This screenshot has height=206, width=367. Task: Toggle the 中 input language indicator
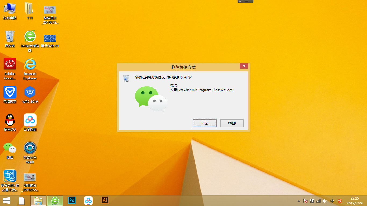coord(332,201)
